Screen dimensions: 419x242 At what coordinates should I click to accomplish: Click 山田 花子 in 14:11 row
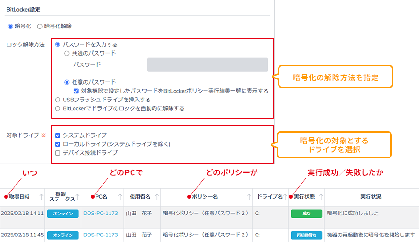point(139,213)
